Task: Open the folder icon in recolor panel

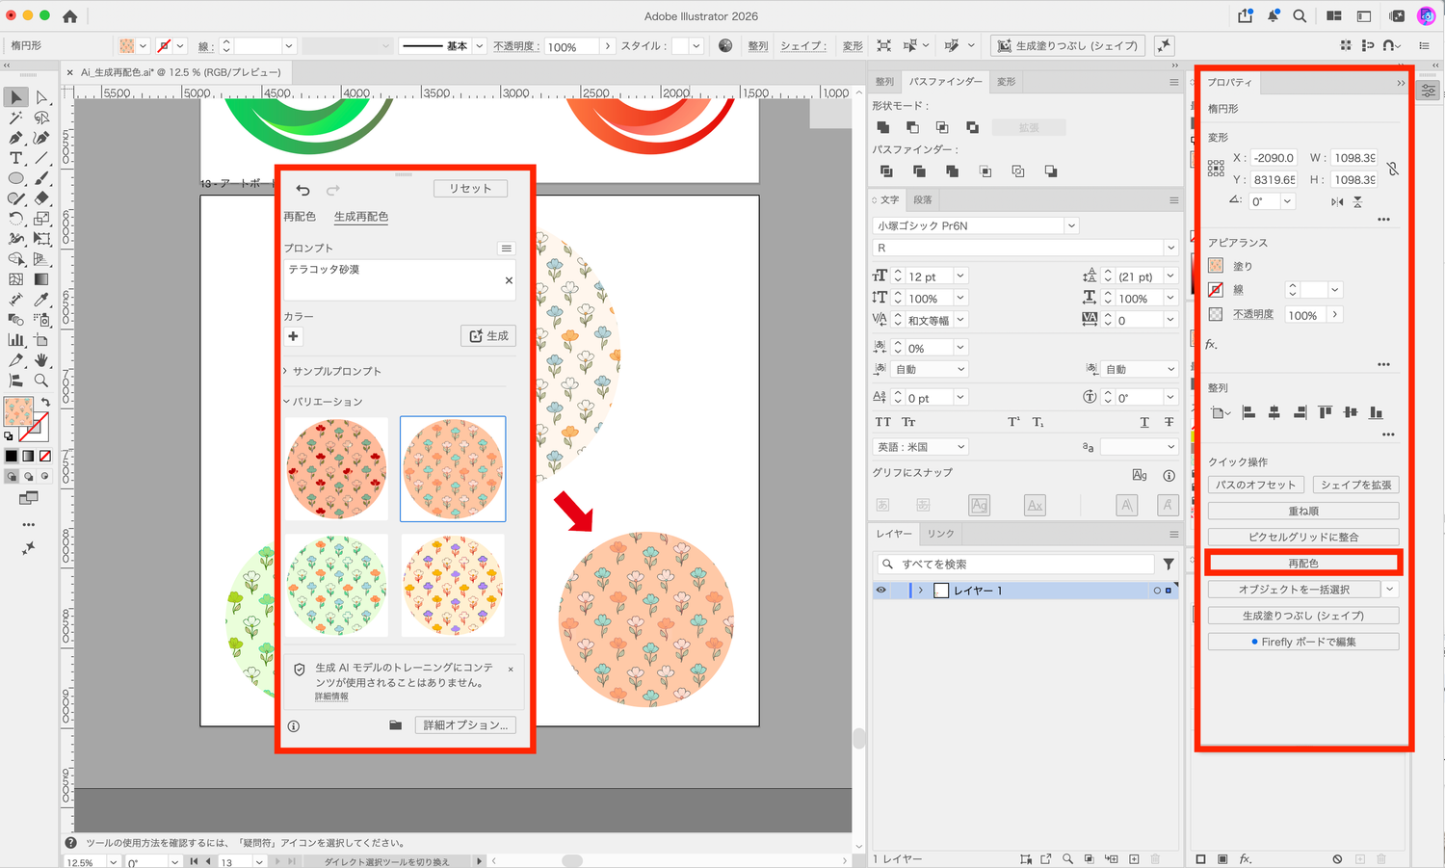Action: 395,725
